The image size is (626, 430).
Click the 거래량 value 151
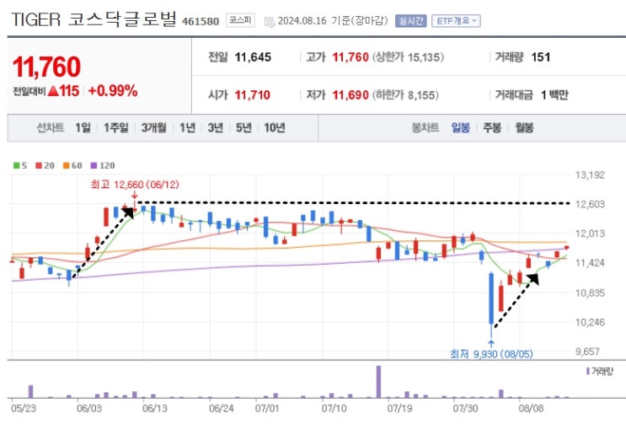pos(541,57)
